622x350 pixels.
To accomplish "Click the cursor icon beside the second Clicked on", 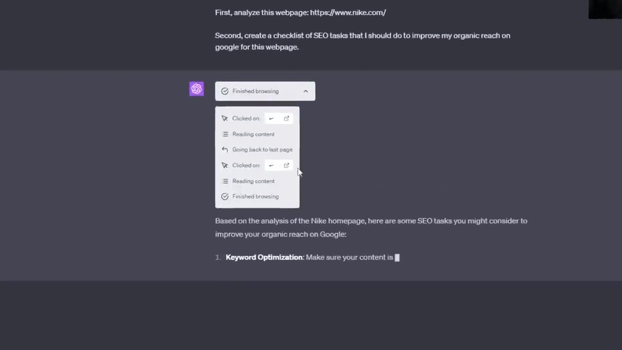I will pos(225,165).
